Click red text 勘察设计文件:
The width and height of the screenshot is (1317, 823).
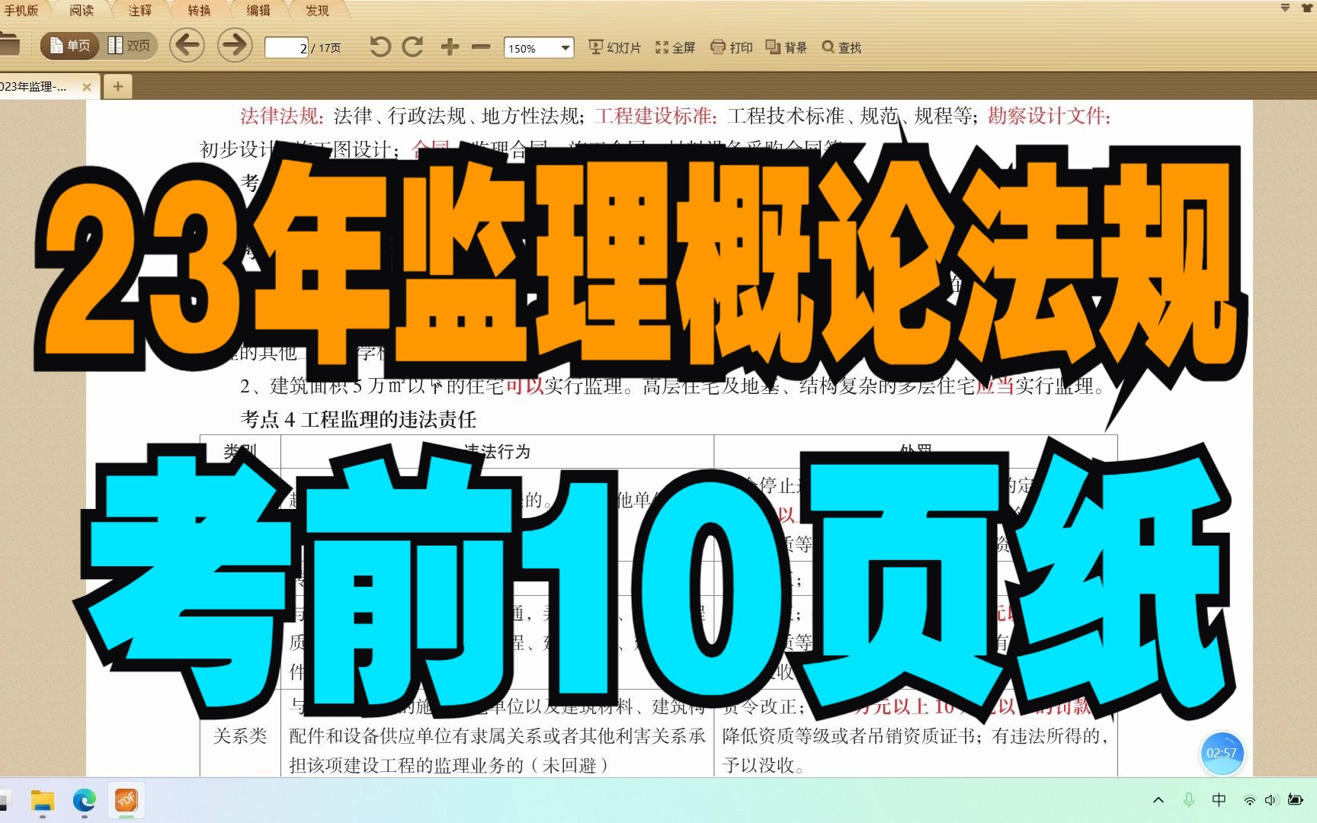(1049, 116)
